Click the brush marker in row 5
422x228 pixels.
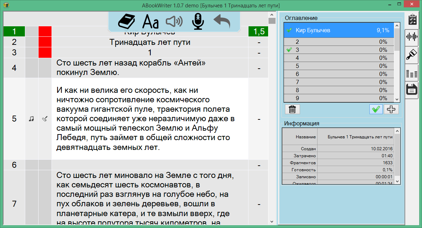pyautogui.click(x=45, y=119)
